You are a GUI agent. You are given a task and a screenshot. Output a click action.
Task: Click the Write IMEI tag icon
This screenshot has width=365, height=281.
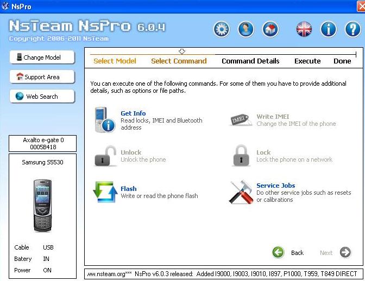[241, 120]
